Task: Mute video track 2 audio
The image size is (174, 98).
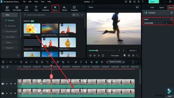Action: (x=11, y=84)
